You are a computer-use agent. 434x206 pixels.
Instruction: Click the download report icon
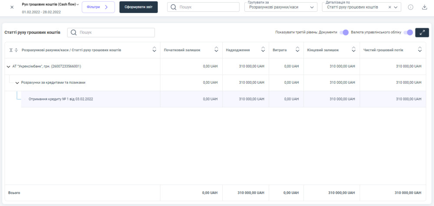[424, 7]
